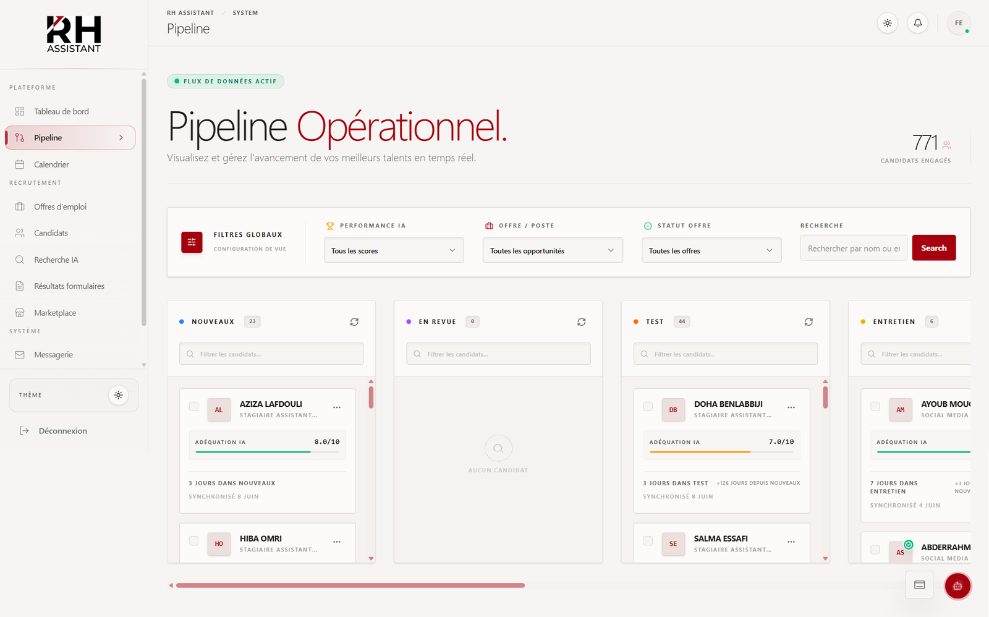
Task: Click the RH Assistant logo
Action: pyautogui.click(x=74, y=35)
